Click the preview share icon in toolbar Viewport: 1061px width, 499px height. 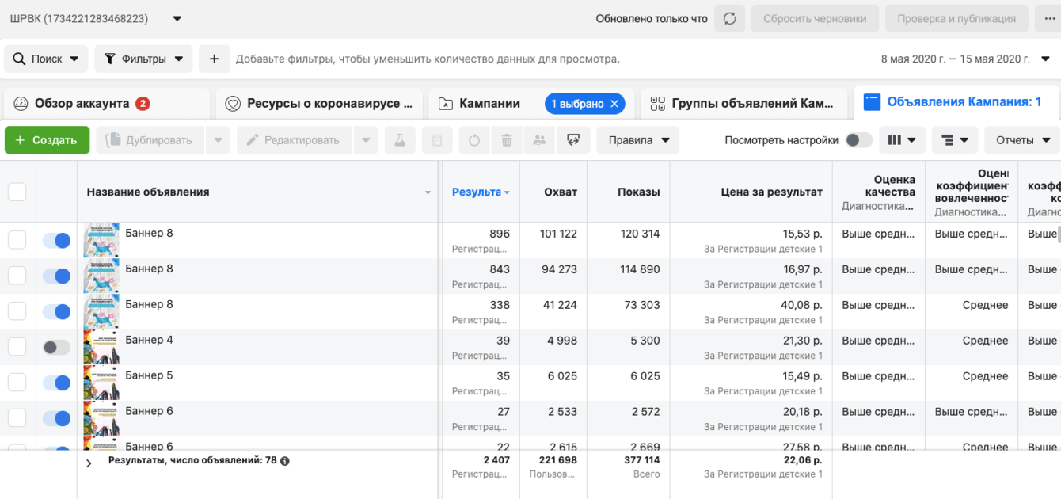coord(573,140)
